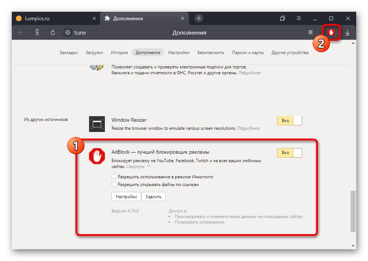Click the Window Resizer title text
The height and width of the screenshot is (261, 368).
click(x=129, y=120)
